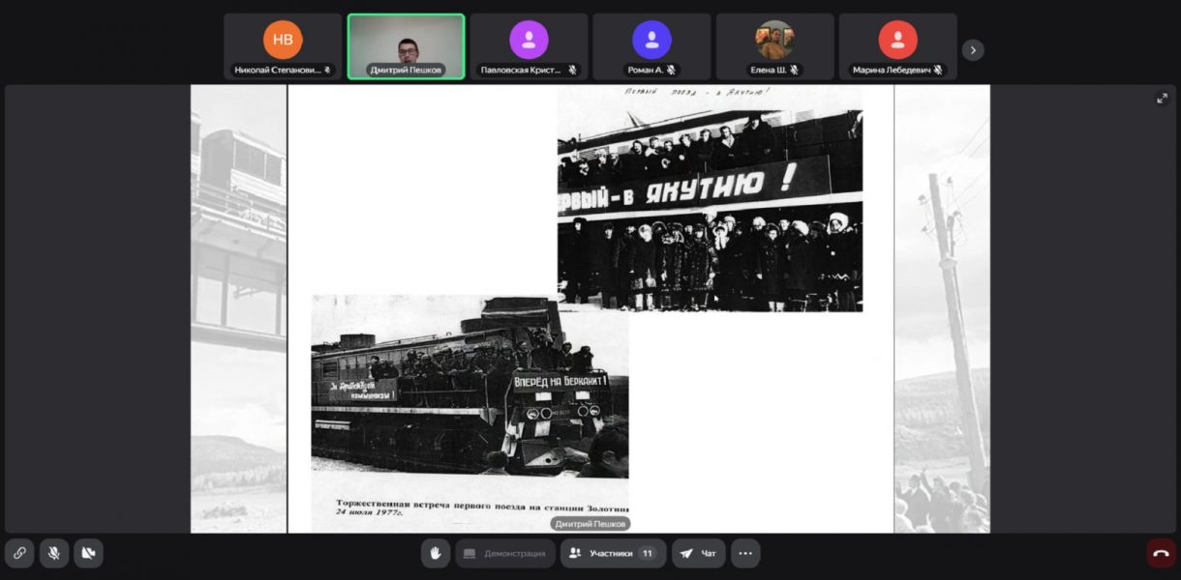The image size is (1181, 580).
Task: Click the Демонстрация screen share button
Action: (505, 553)
